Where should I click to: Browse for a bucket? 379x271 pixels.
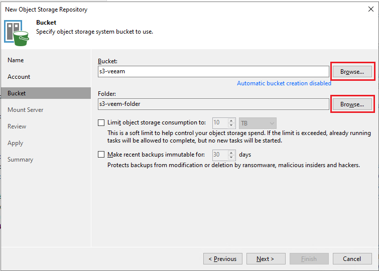(x=352, y=72)
